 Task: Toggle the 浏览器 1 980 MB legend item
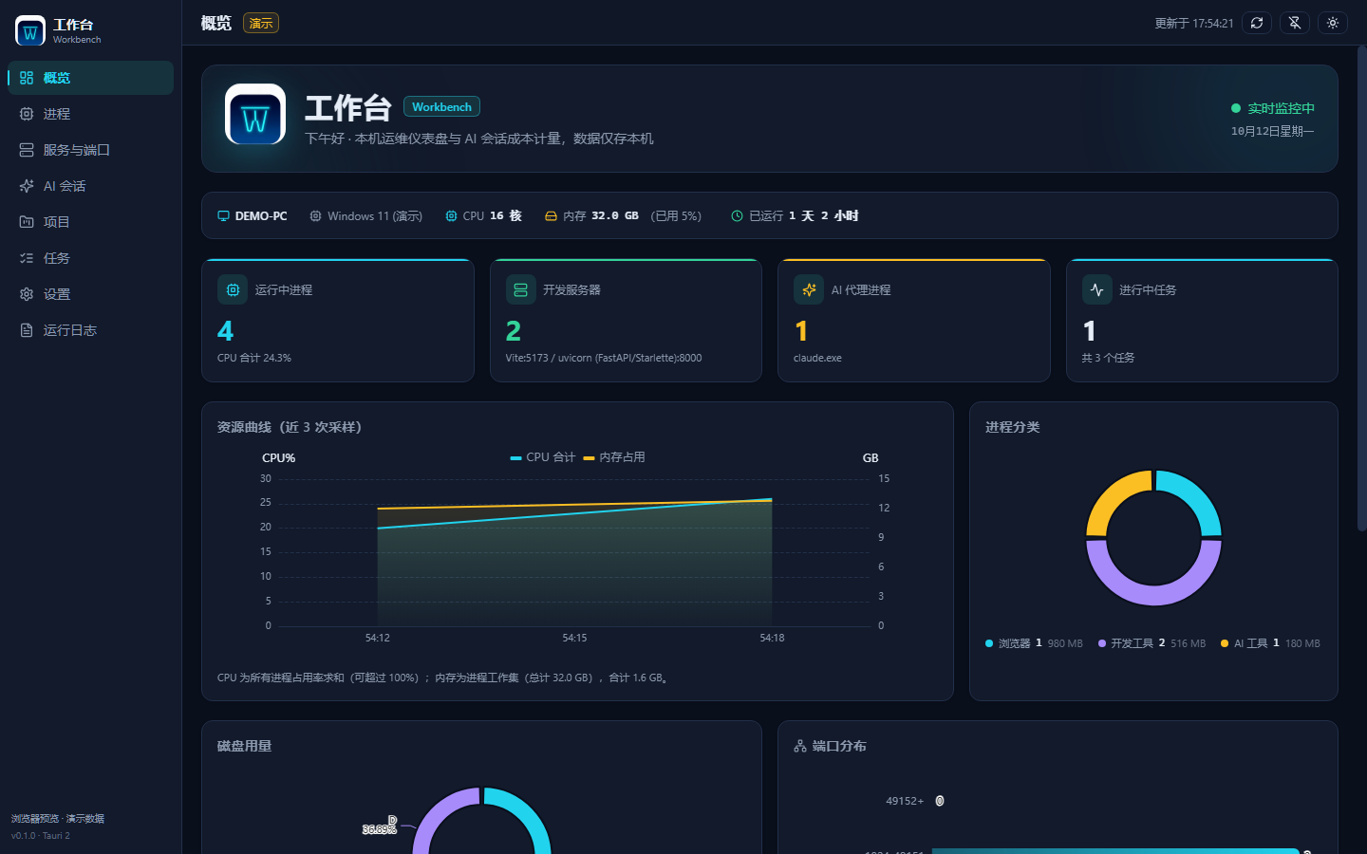(x=1034, y=643)
